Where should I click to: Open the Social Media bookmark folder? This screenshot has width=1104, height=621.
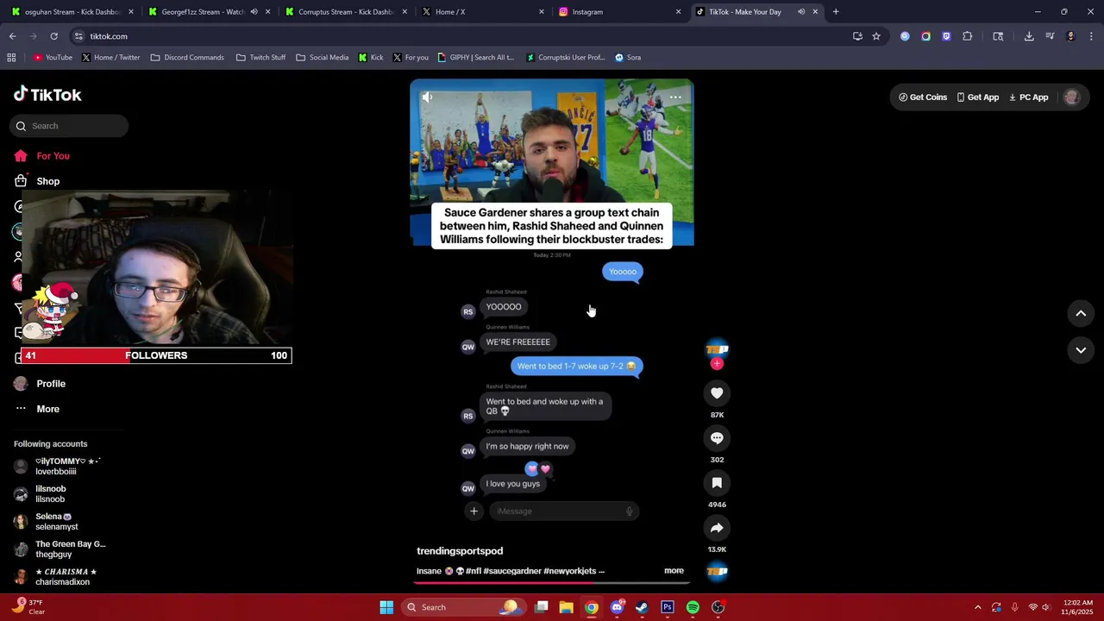(322, 58)
